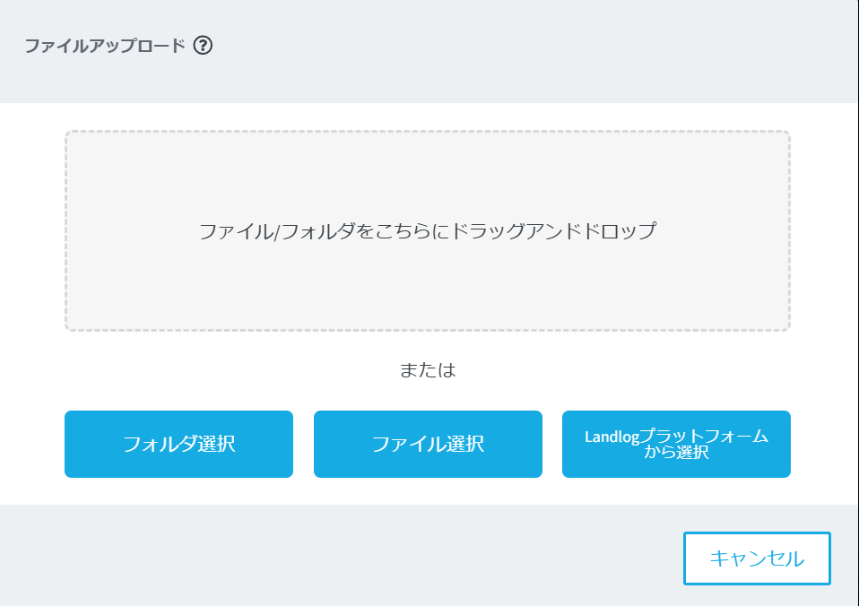Show the upload help tooltip icon
859x606 pixels.
click(203, 46)
